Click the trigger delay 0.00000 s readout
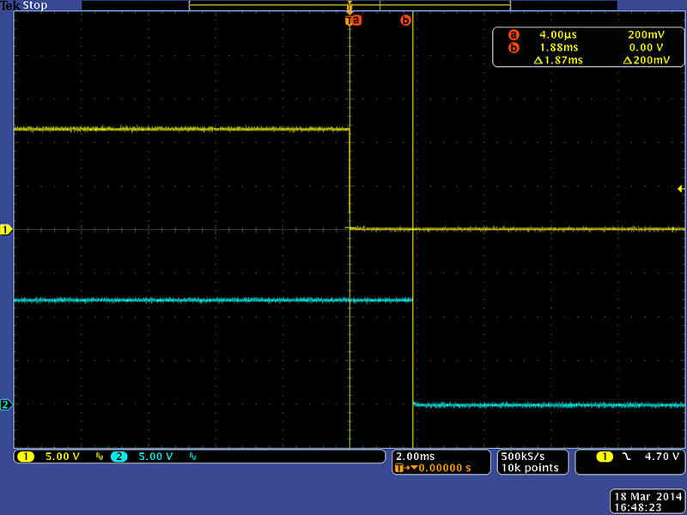 click(x=438, y=468)
